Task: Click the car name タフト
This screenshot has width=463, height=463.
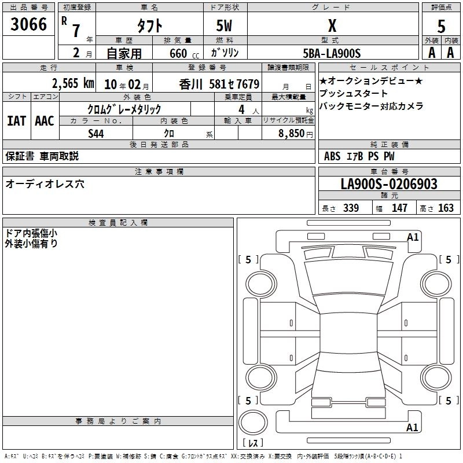Action: pyautogui.click(x=149, y=25)
